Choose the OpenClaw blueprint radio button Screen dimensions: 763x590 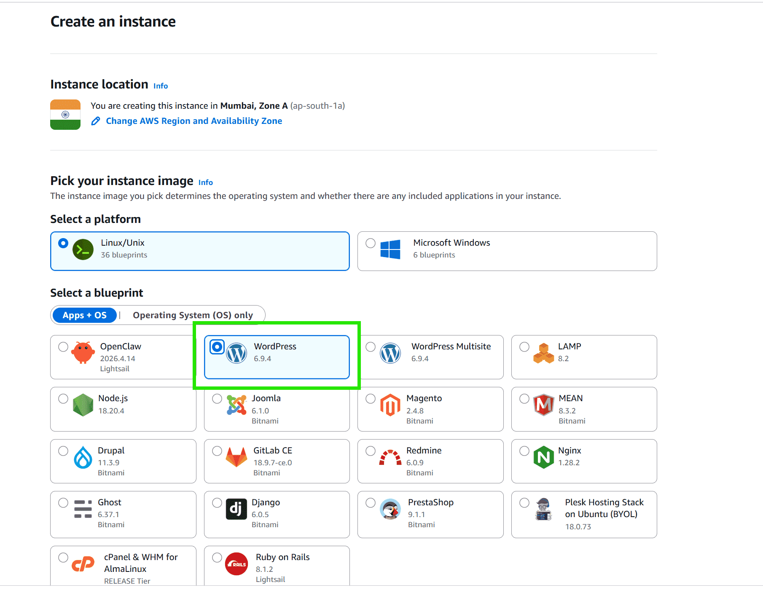[63, 347]
